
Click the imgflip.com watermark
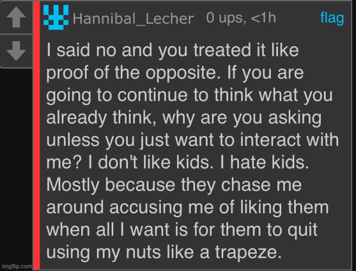(x=16, y=266)
